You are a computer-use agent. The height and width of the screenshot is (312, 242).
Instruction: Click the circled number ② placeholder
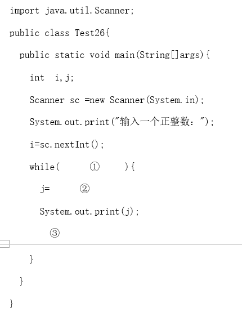tap(85, 189)
